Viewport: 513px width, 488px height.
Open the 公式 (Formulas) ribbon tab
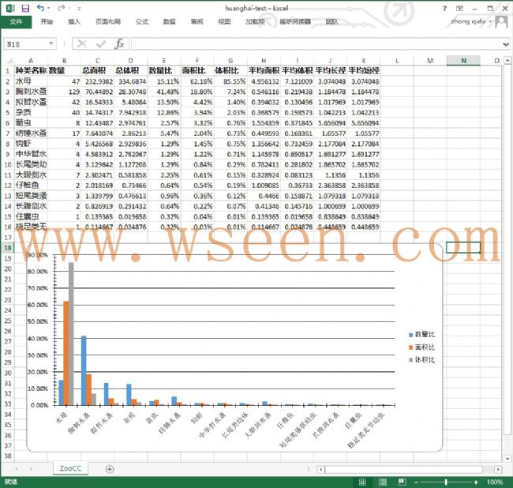coord(141,22)
